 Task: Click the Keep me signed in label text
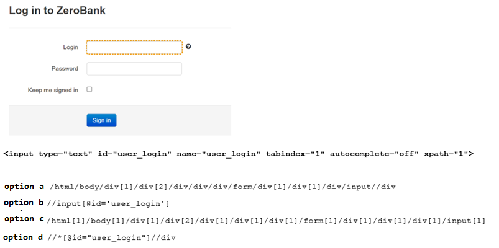coord(53,90)
